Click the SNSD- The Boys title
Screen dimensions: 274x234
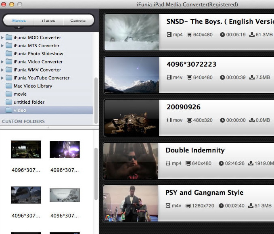[x=220, y=21]
